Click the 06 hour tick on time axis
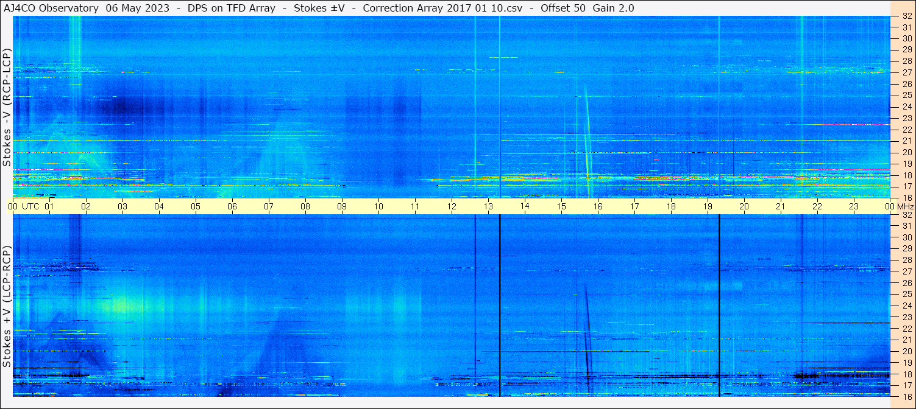916x409 pixels. (232, 206)
